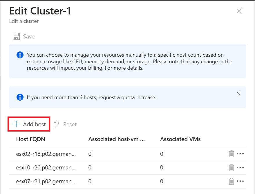Click the Save disk icon
255x194 pixels.
(x=16, y=36)
